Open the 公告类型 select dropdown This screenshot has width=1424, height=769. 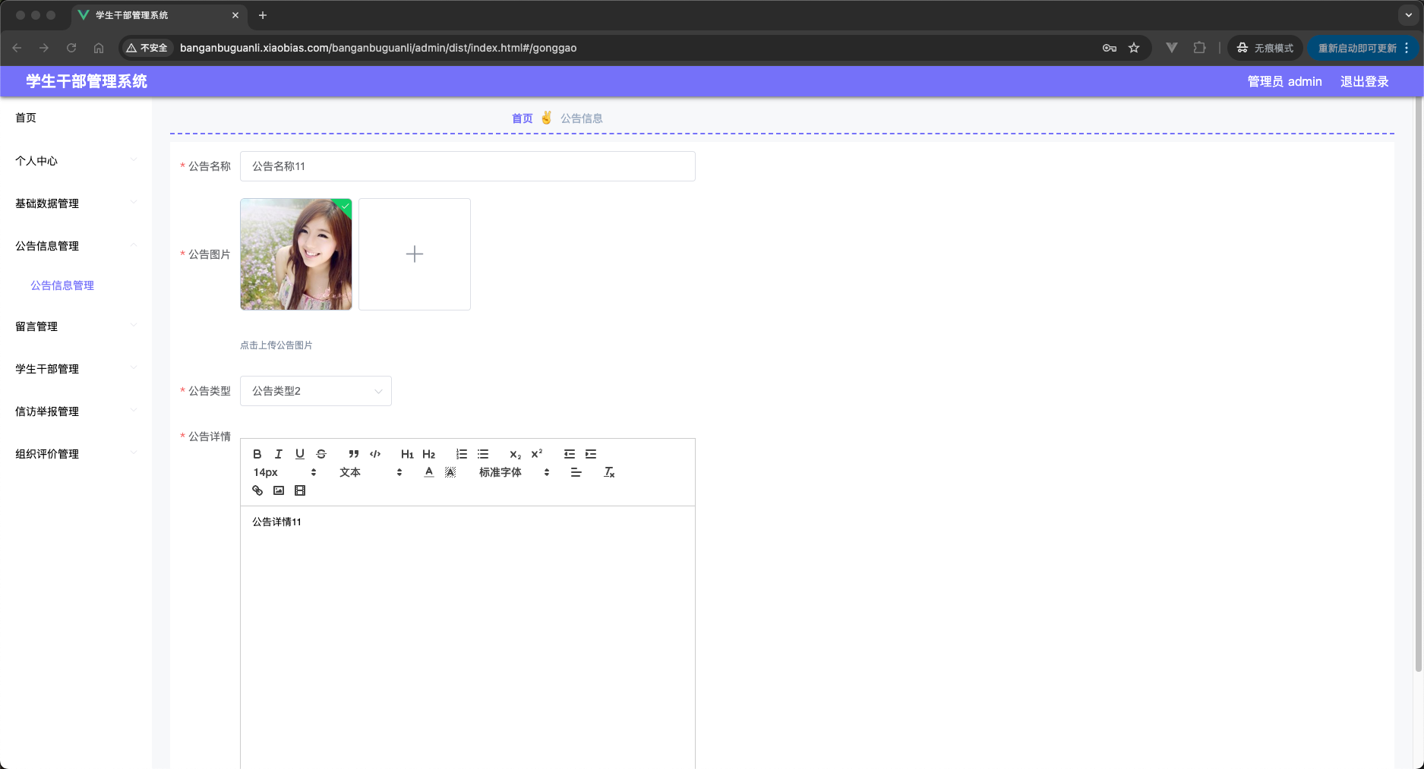point(316,391)
